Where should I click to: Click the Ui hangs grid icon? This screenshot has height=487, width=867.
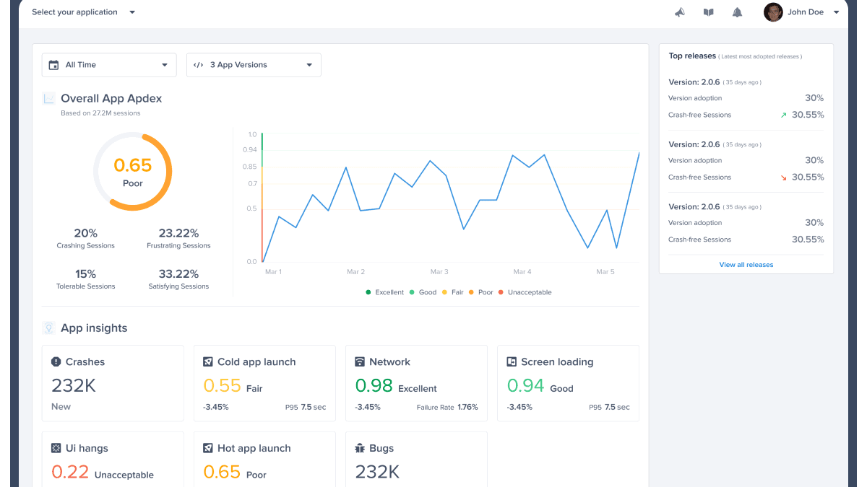click(x=56, y=448)
